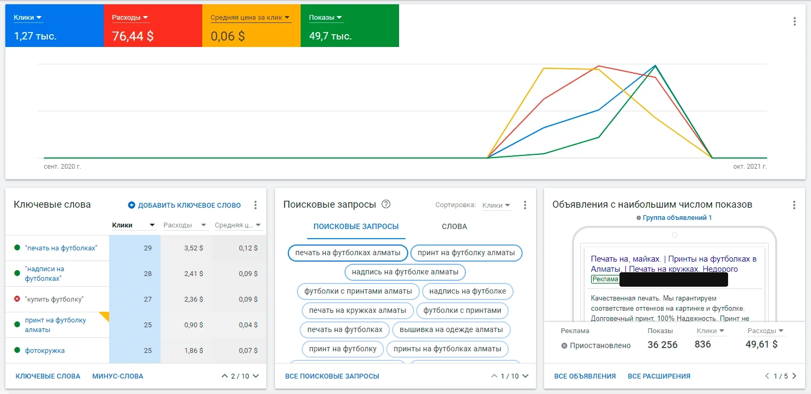Open three-dot menu in Ключевые слова card

coord(256,205)
